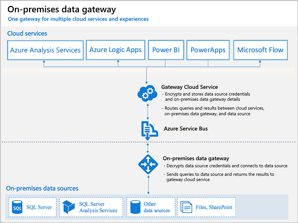Open the arrow connecting gateway to data sources

(148, 184)
